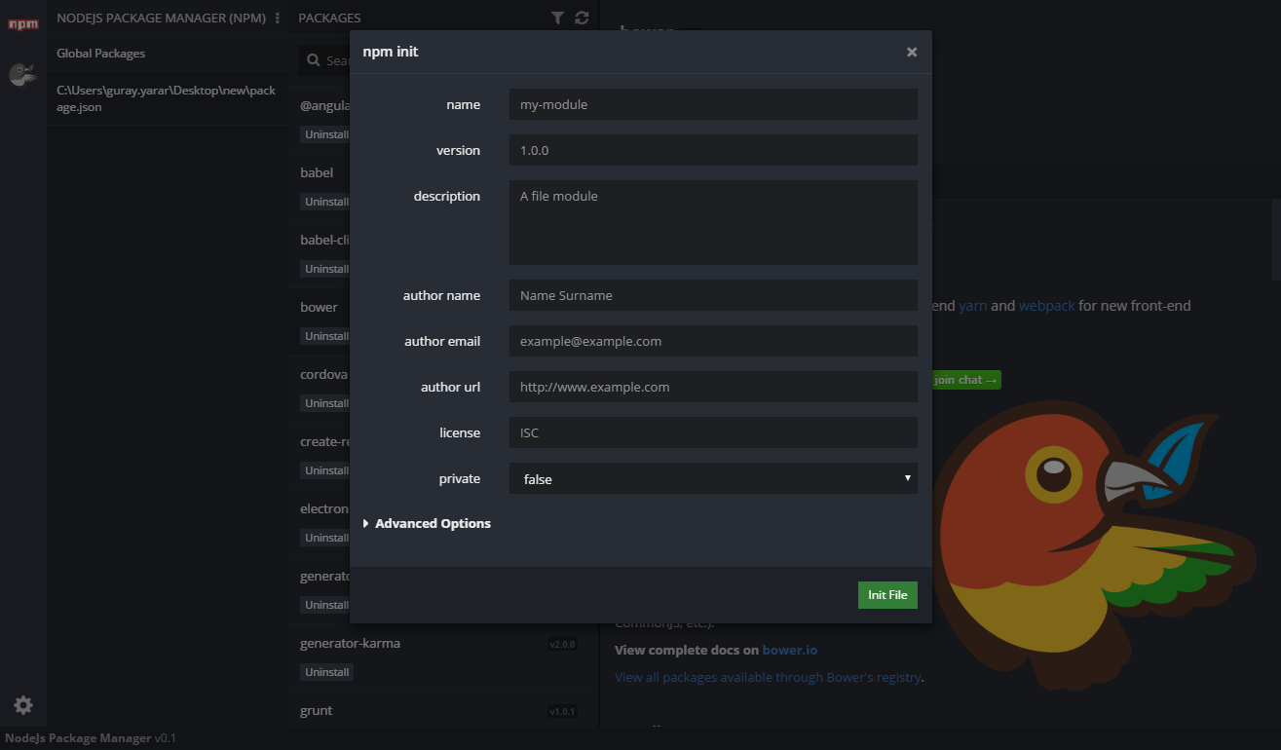This screenshot has height=750, width=1281.
Task: Select the generator-karma package name
Action: [350, 643]
